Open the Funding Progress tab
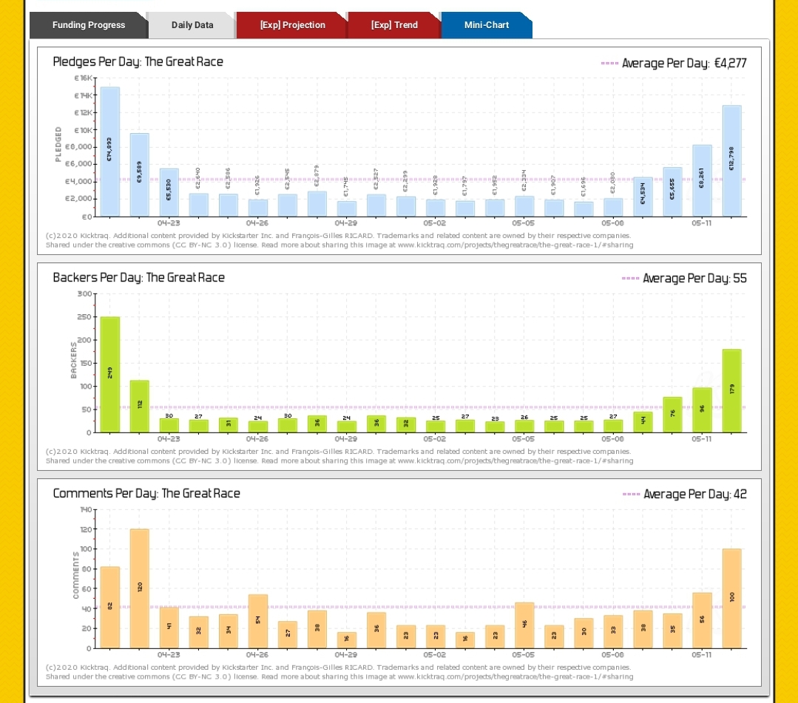Image resolution: width=798 pixels, height=703 pixels. point(88,25)
